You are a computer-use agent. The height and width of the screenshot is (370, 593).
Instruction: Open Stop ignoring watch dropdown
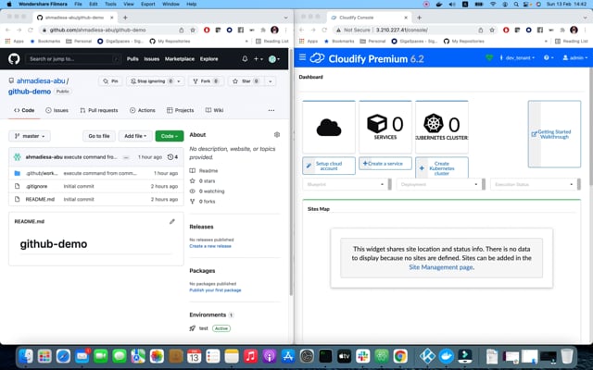[x=156, y=81]
